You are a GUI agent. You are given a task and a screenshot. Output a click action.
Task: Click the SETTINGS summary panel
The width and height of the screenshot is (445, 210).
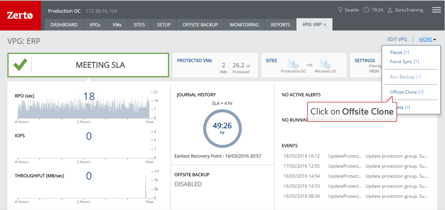point(366,65)
